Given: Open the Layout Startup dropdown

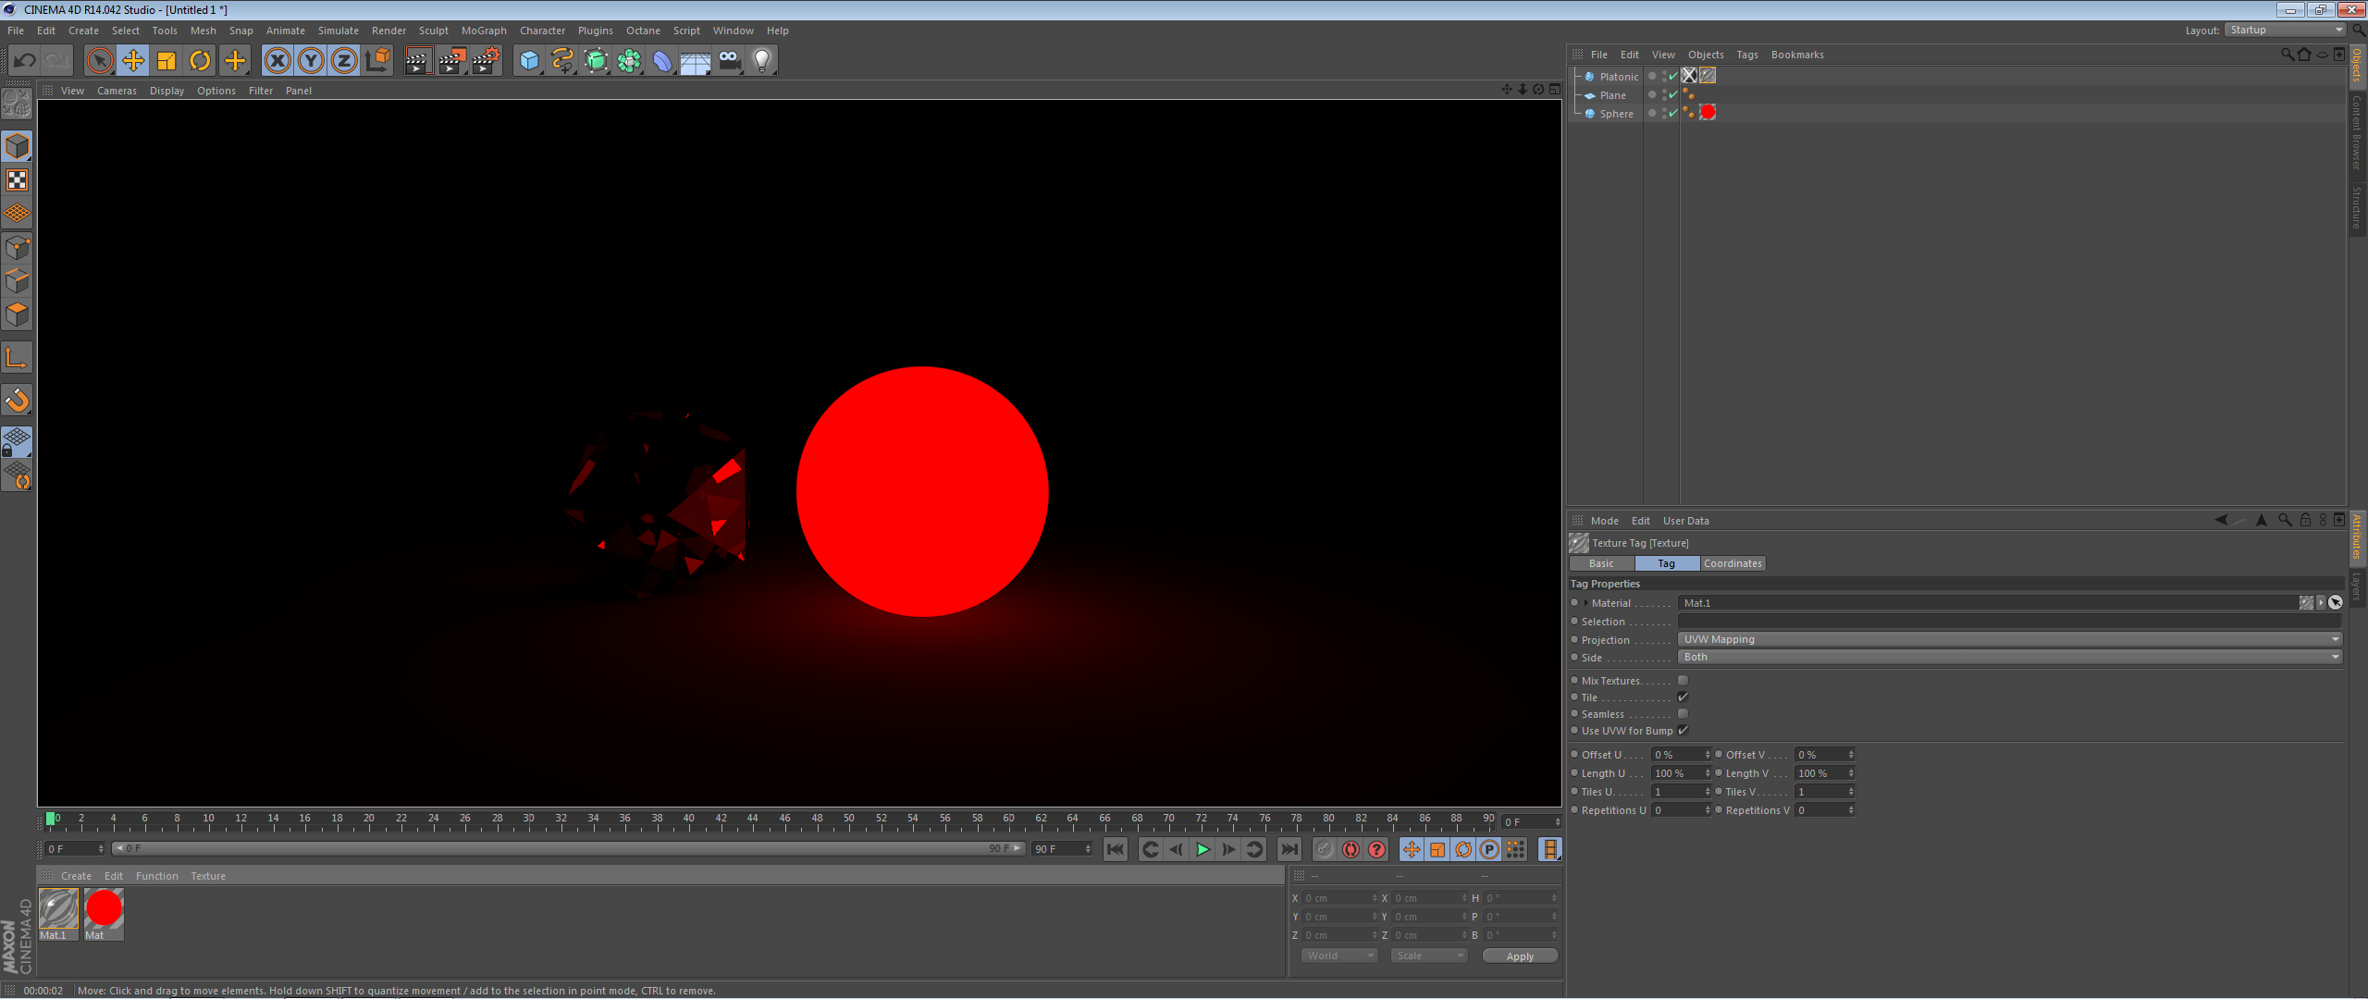Looking at the screenshot, I should (x=2285, y=30).
